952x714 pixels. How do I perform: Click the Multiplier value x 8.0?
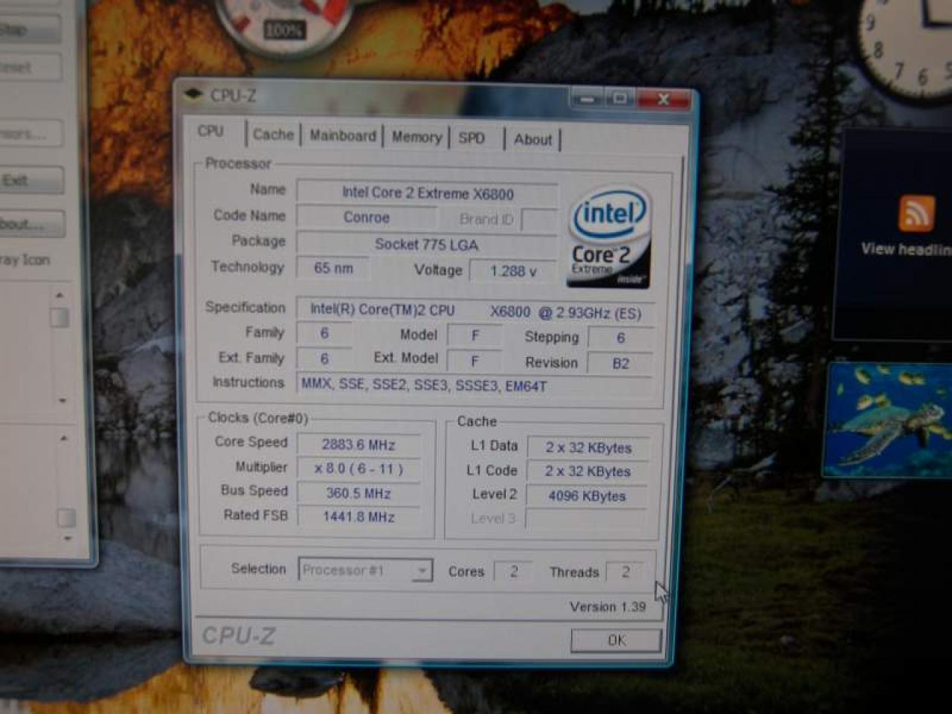(x=358, y=469)
